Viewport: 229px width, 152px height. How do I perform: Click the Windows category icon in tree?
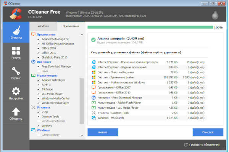click(33, 130)
